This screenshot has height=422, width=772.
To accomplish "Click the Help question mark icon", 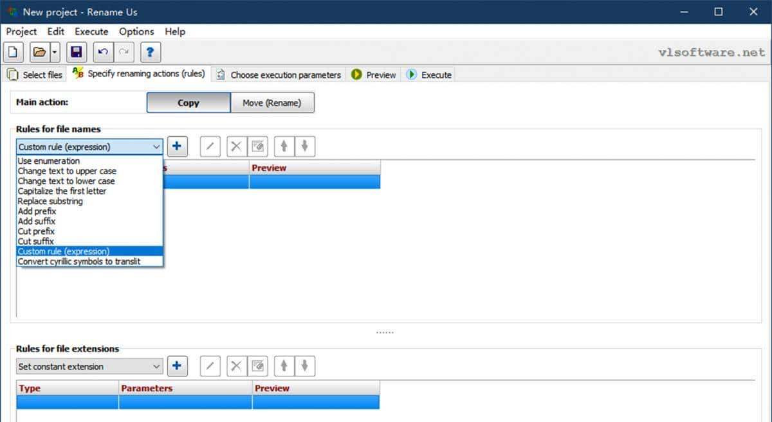I will pos(151,52).
